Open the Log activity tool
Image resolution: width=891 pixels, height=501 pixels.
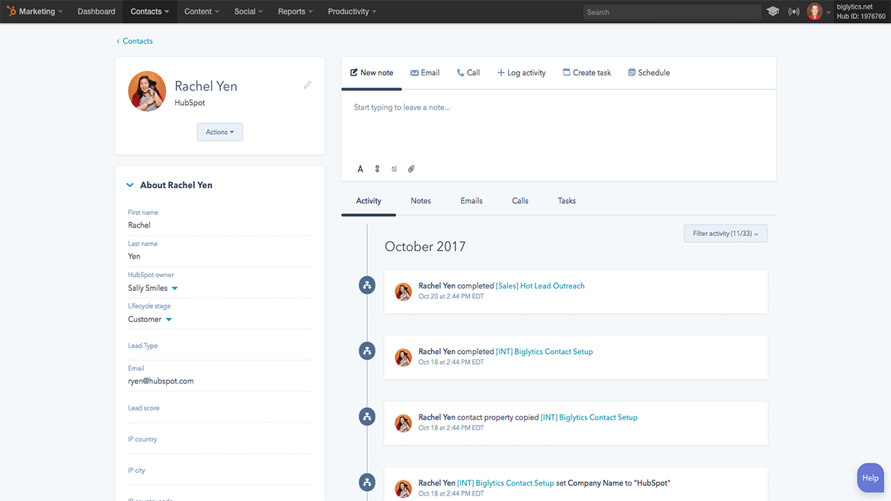(521, 72)
